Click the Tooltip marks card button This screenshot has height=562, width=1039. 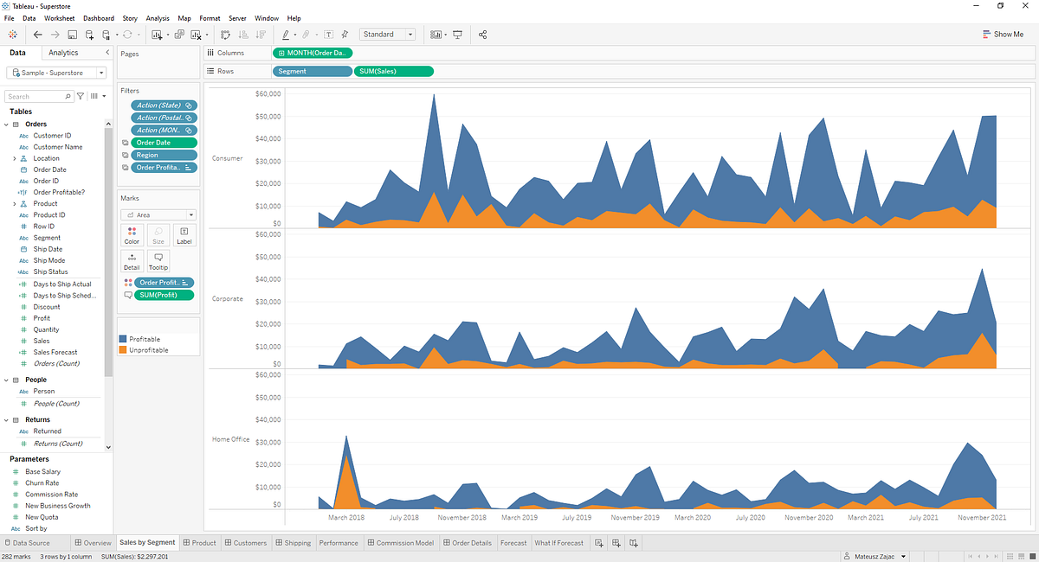tap(158, 261)
